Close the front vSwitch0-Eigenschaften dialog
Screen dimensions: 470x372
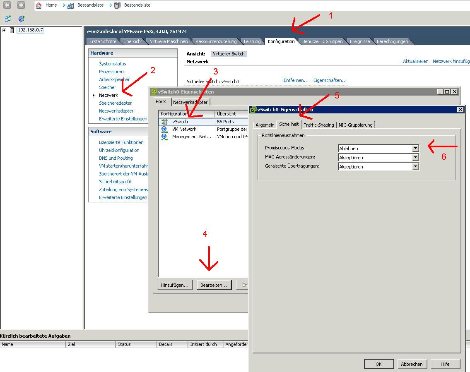(460, 110)
